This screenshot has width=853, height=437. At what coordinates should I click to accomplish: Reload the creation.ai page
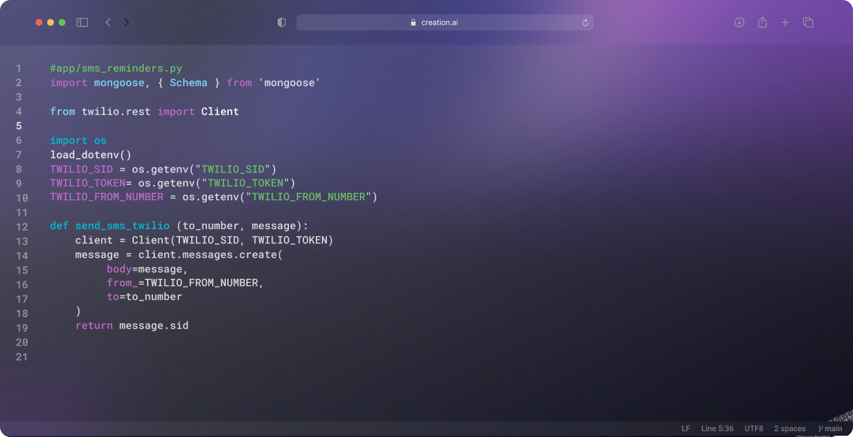coord(585,22)
